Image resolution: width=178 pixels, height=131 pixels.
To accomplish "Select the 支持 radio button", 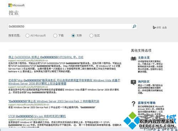I will click(73, 36).
